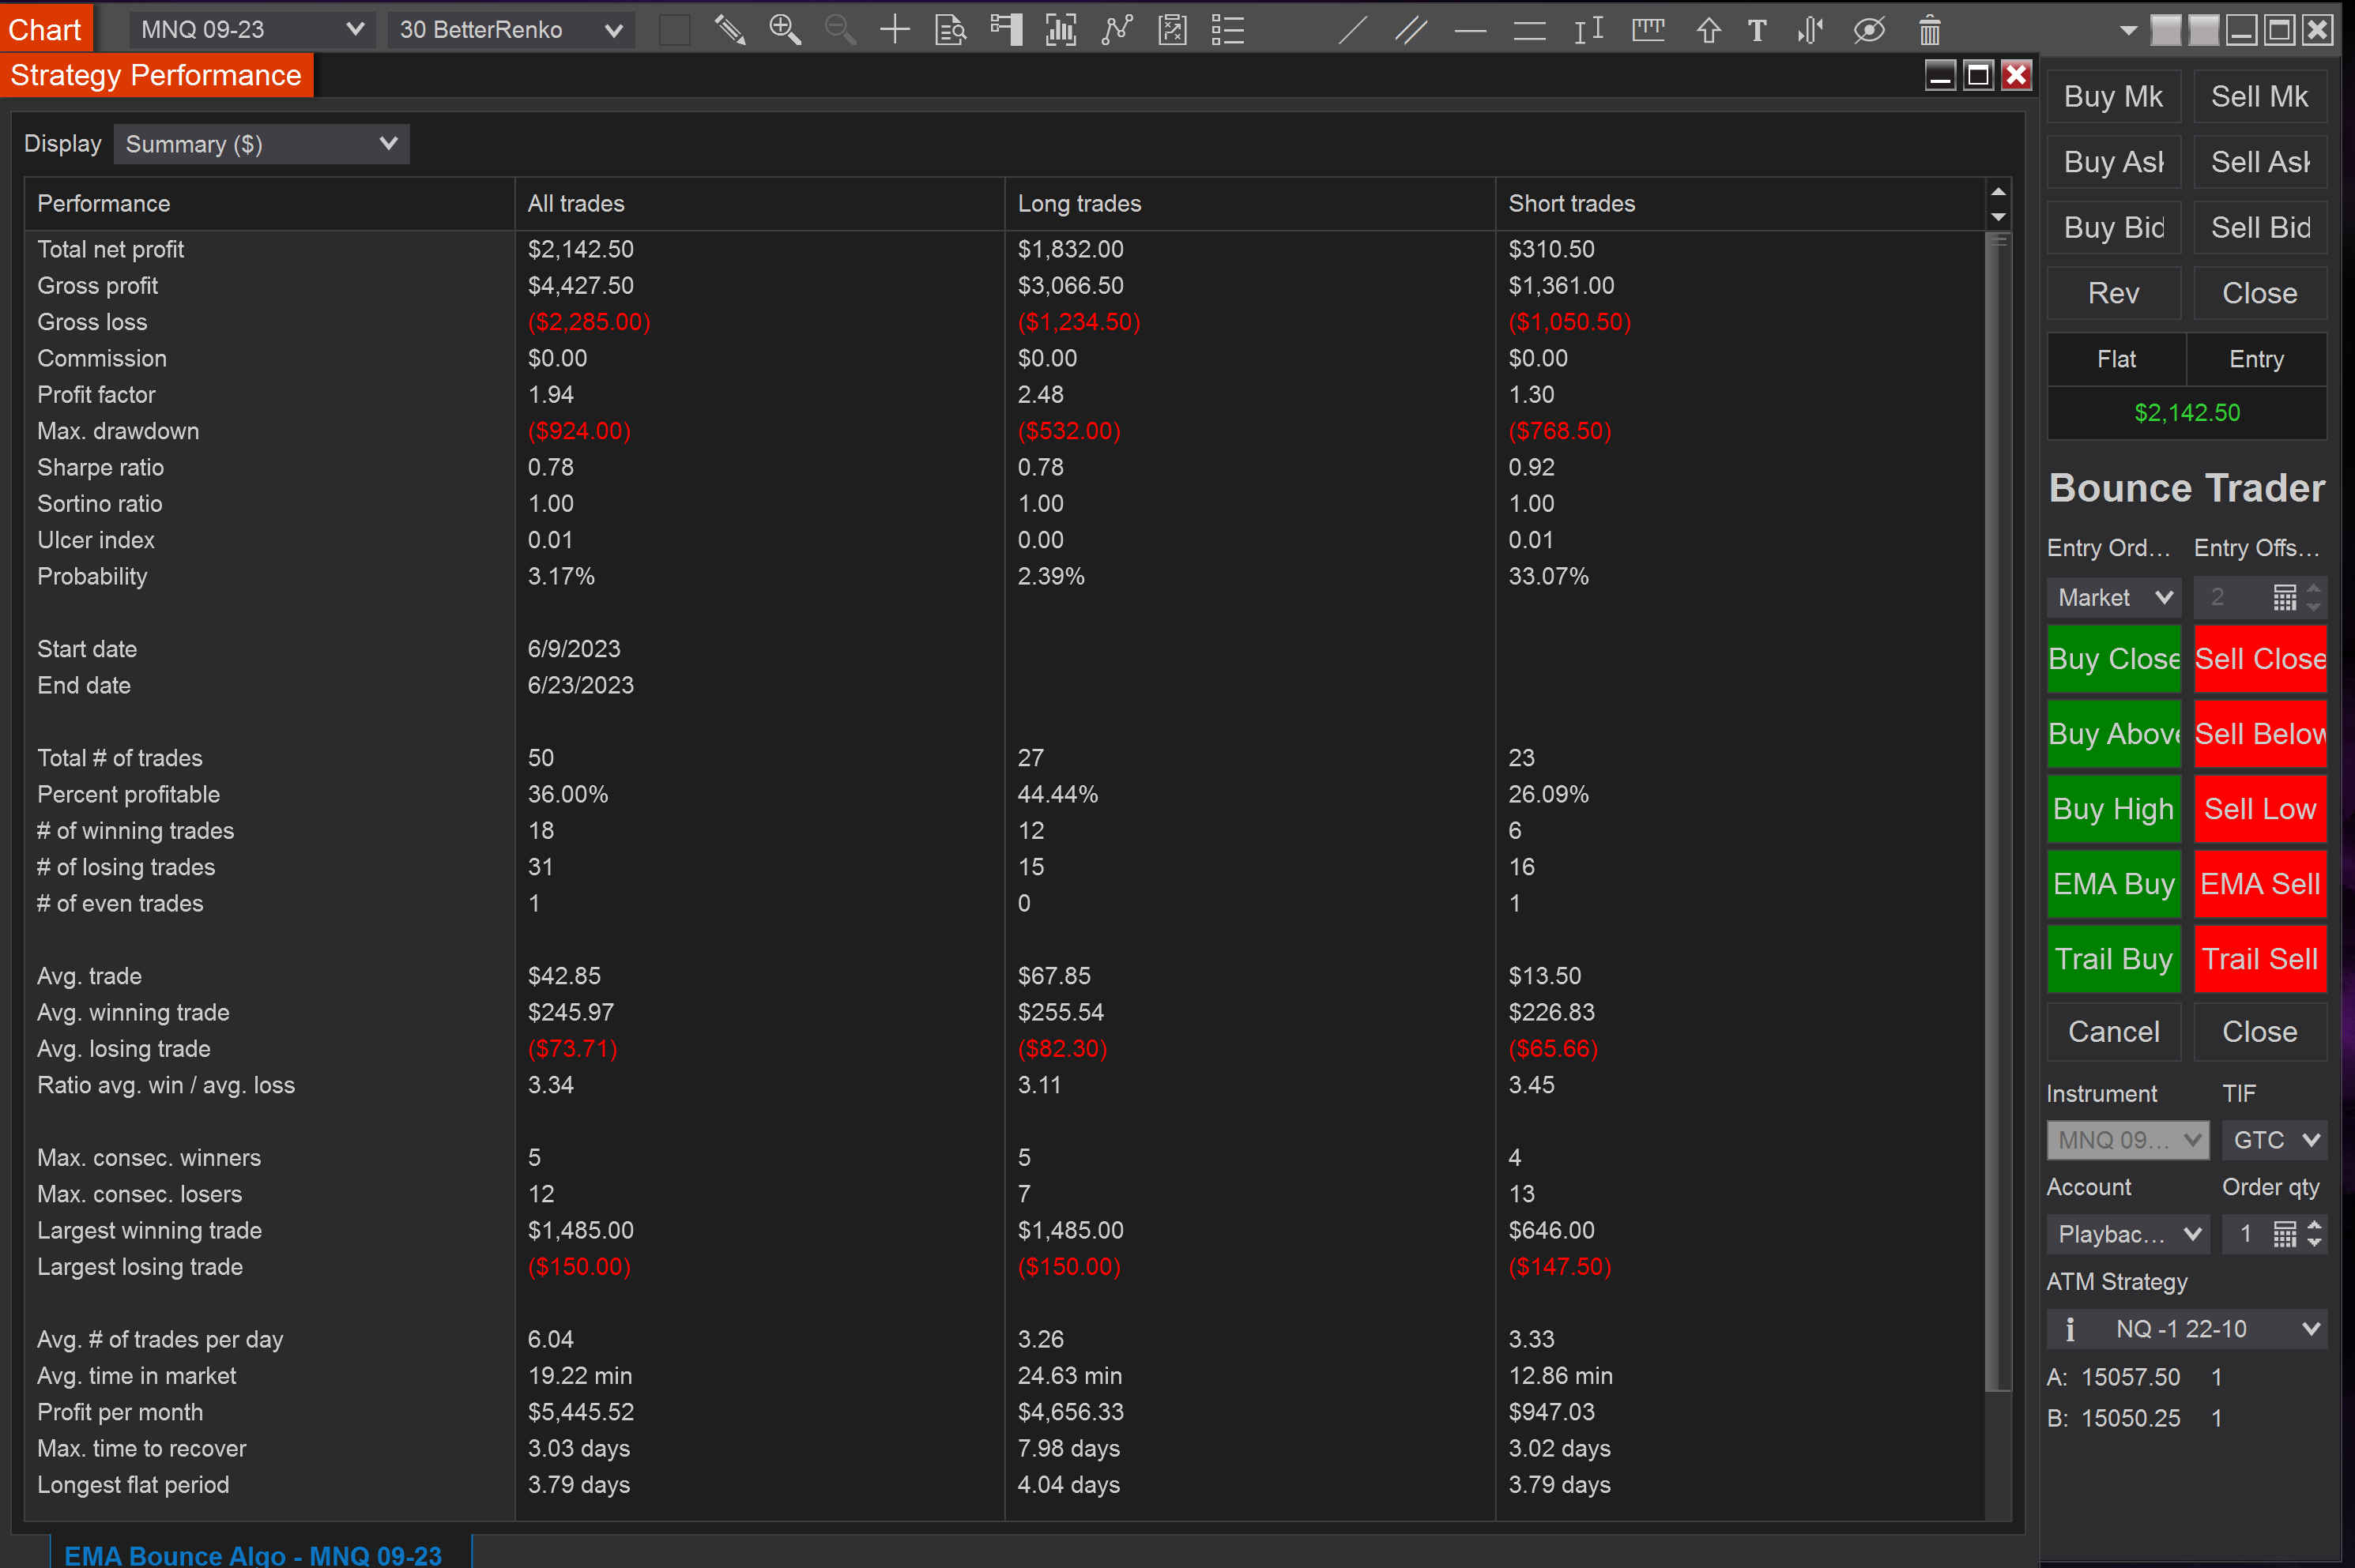Click the Sell Market order button

click(x=2260, y=96)
